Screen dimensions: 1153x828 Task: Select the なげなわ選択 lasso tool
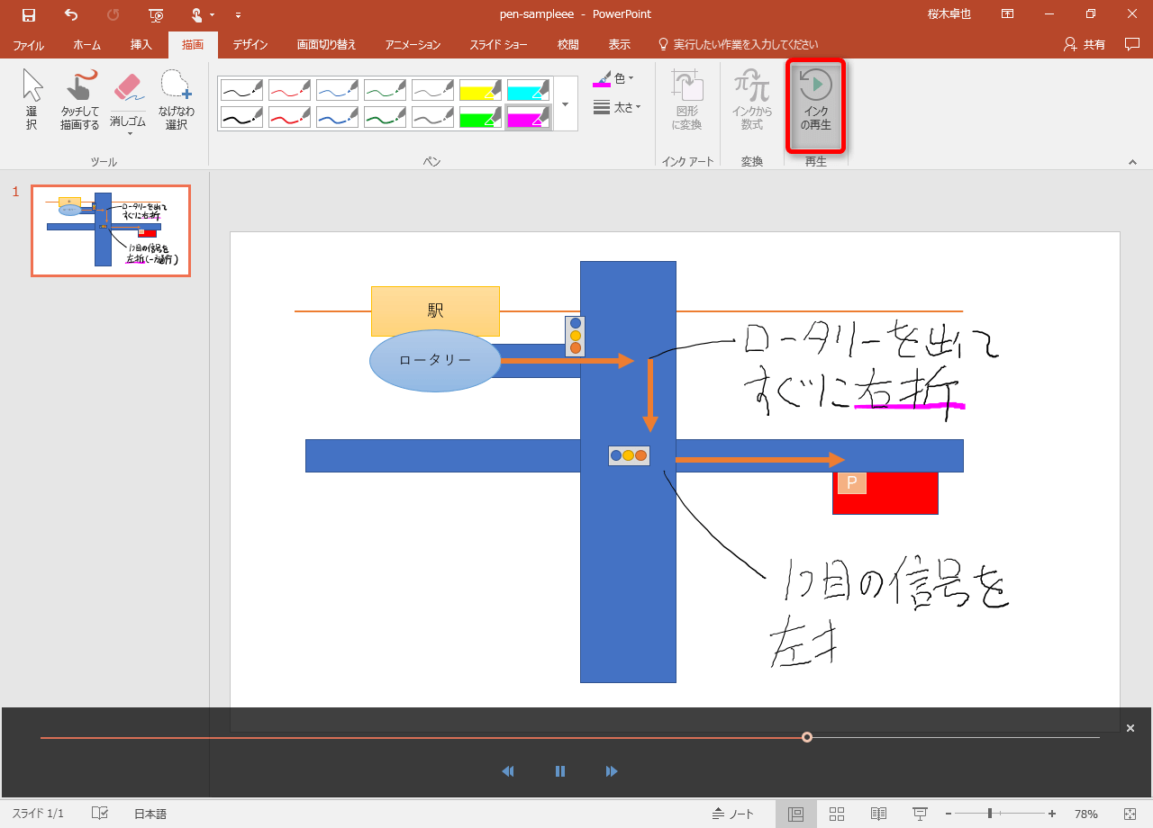[x=177, y=101]
